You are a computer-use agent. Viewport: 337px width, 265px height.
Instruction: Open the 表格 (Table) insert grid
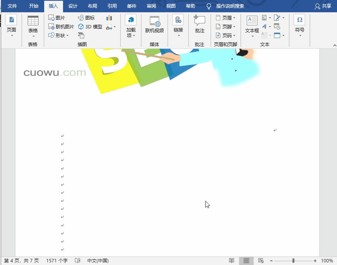coord(33,26)
